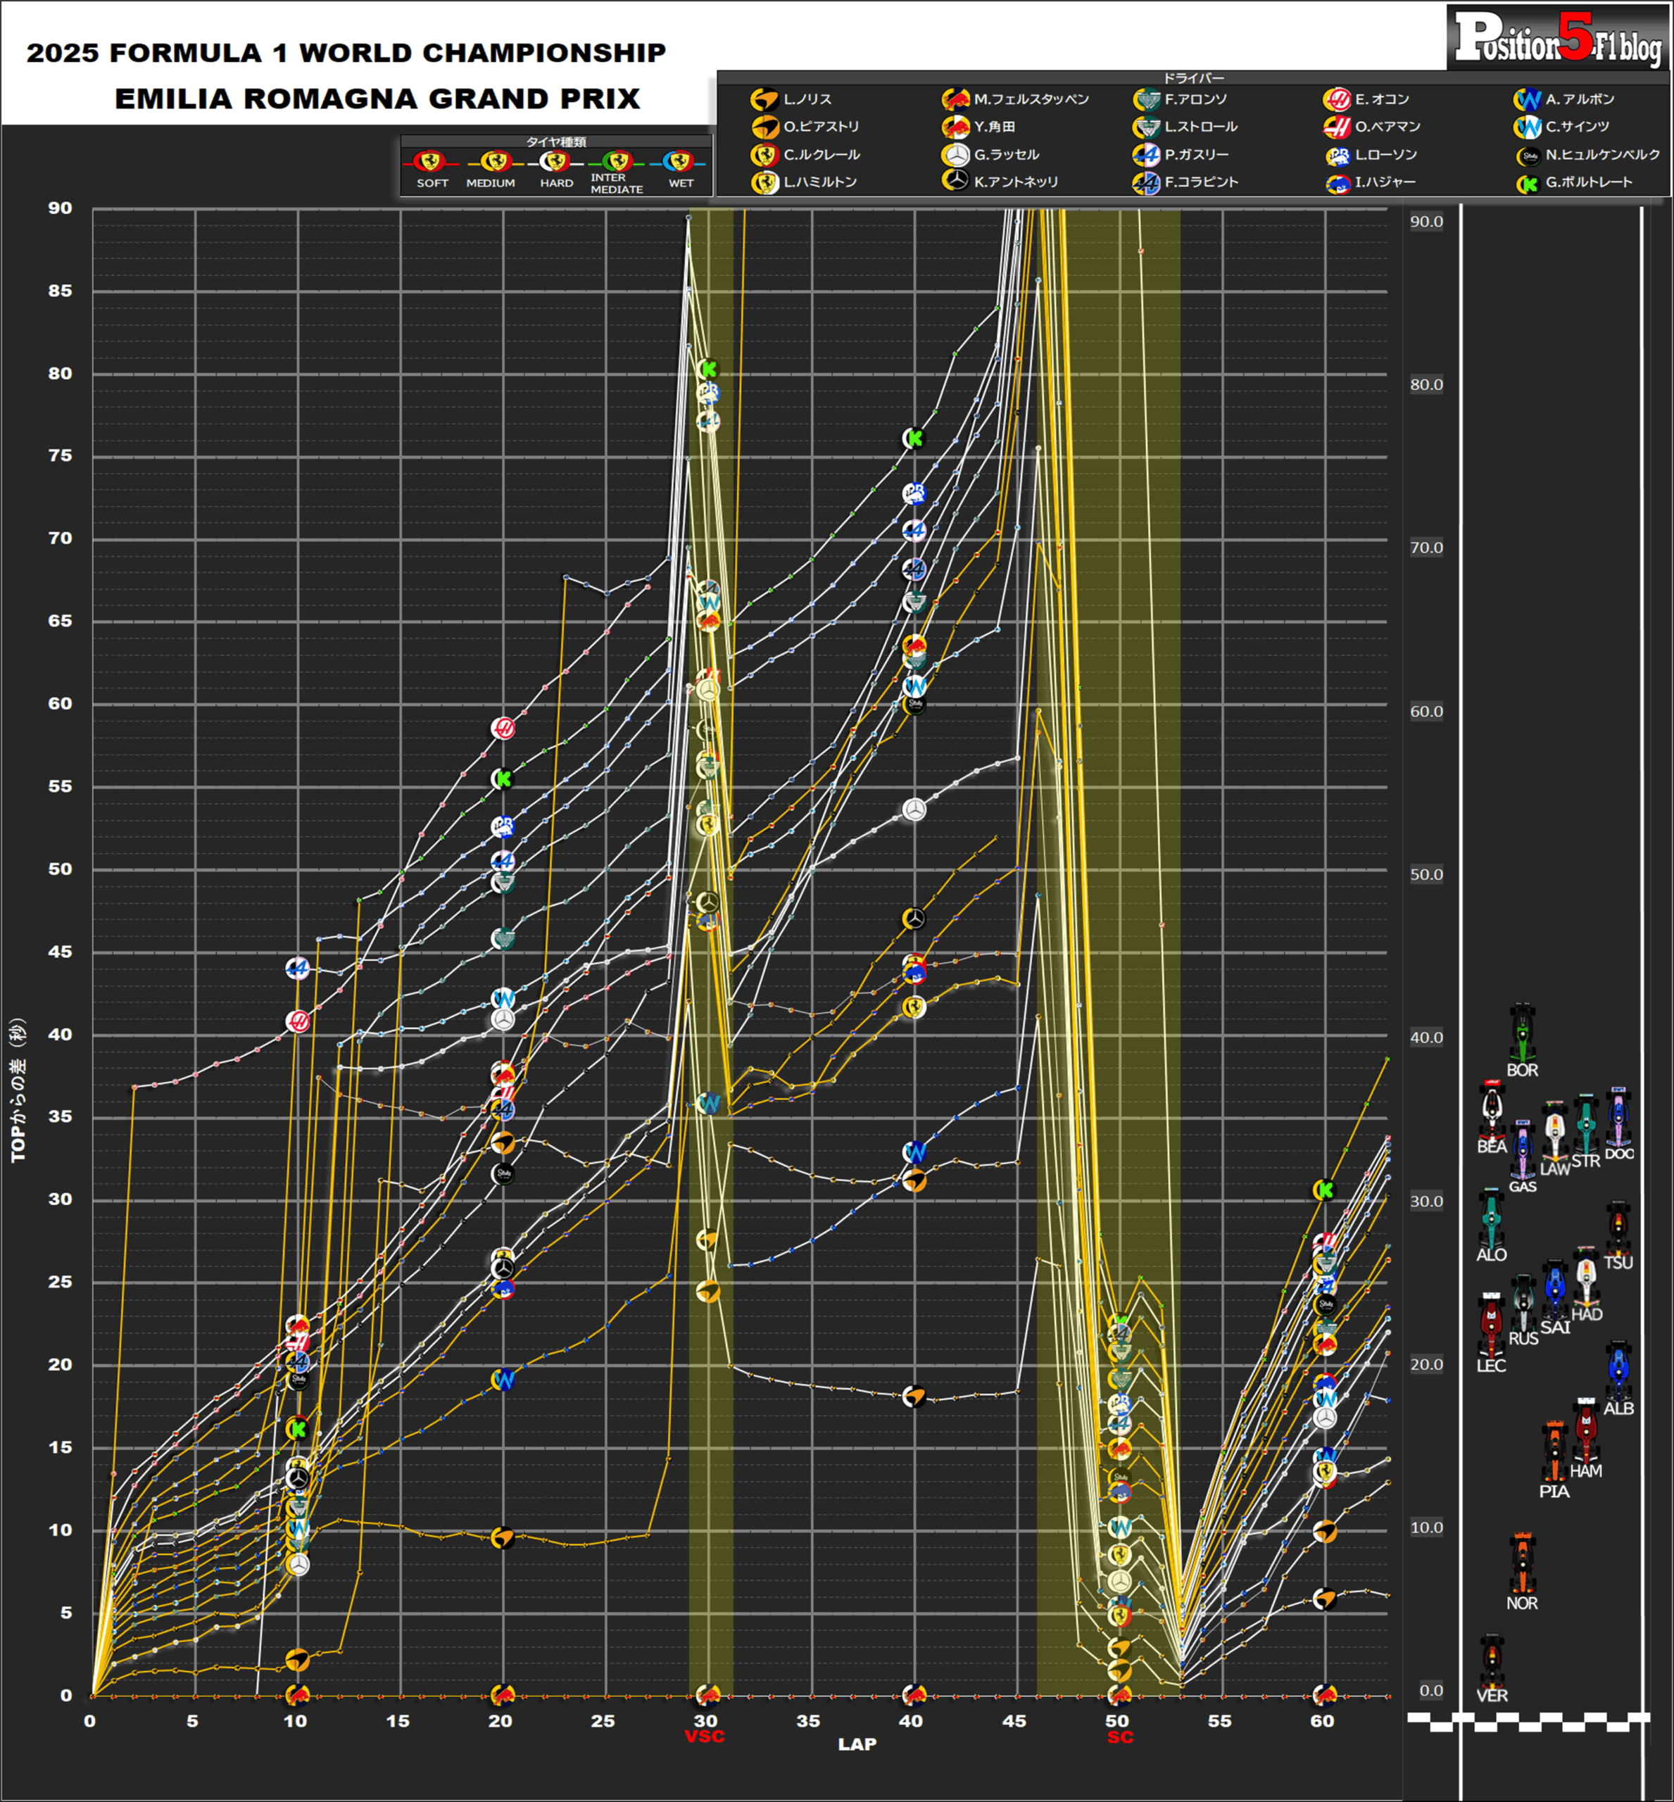Viewport: 1674px width, 1802px height.
Task: Select the BOR car icon
Action: pyautogui.click(x=1523, y=1033)
